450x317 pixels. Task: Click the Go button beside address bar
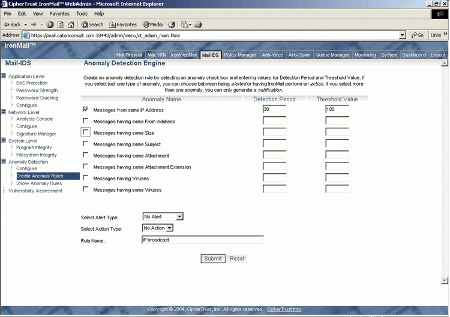pos(417,35)
